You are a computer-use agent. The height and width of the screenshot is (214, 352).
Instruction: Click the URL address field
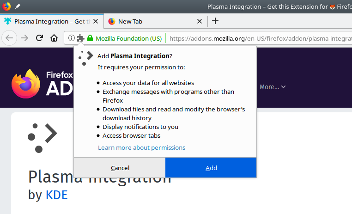coord(261,38)
